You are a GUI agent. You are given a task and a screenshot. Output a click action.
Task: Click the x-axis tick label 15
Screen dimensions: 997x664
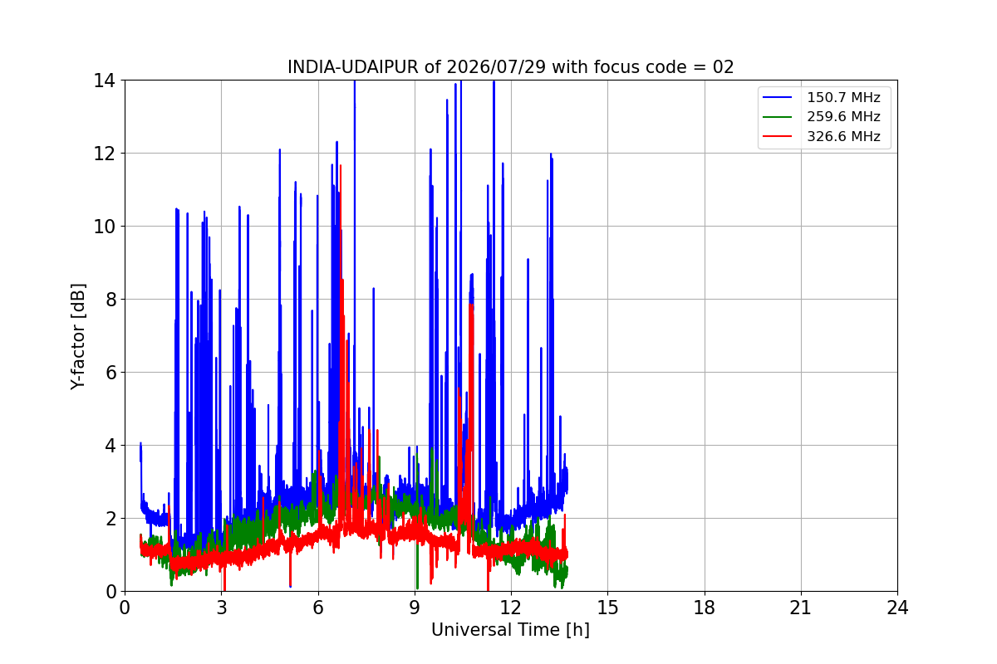(x=607, y=608)
